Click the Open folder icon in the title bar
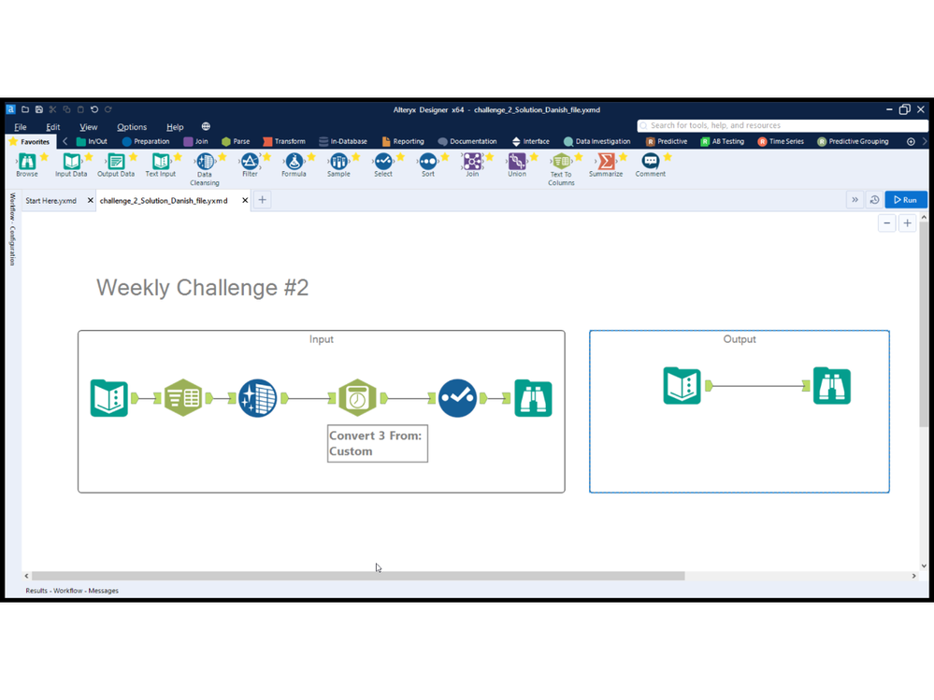 coord(25,109)
